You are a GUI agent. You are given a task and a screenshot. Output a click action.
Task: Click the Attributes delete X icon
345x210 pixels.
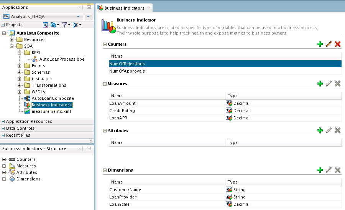337,131
